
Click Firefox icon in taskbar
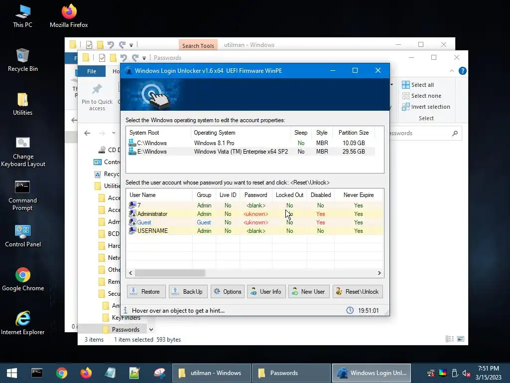point(86,373)
